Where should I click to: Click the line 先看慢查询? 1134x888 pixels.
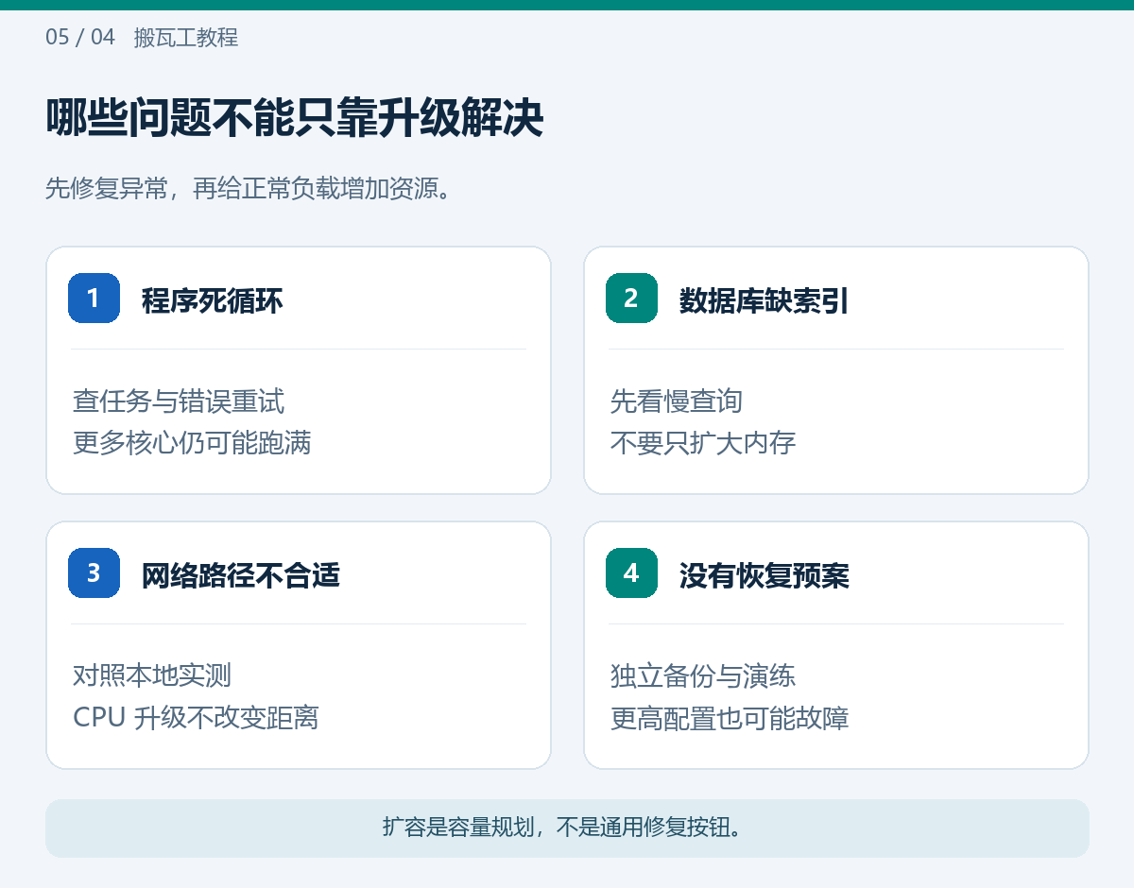[x=677, y=401]
